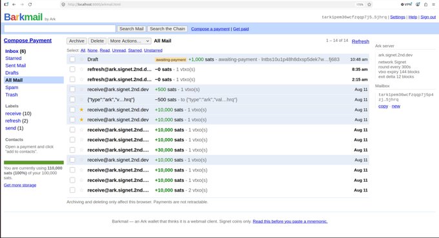Focus the mail search input field

click(x=59, y=28)
